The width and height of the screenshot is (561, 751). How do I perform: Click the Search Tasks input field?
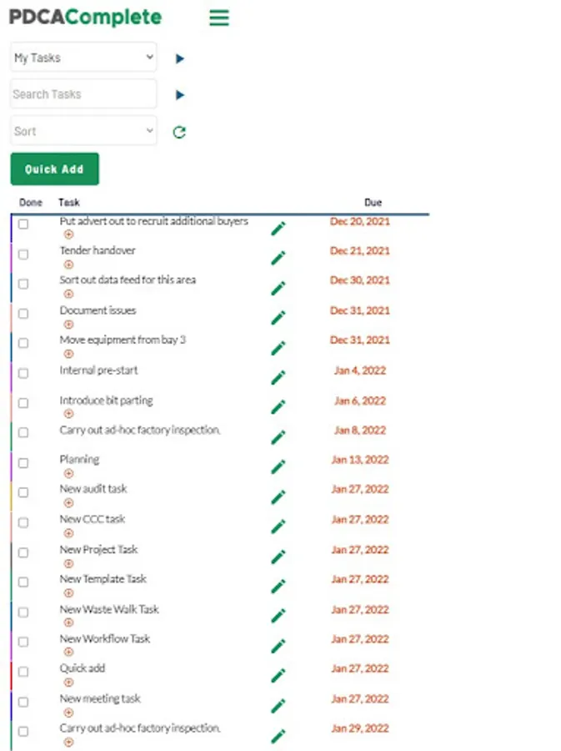coord(83,94)
